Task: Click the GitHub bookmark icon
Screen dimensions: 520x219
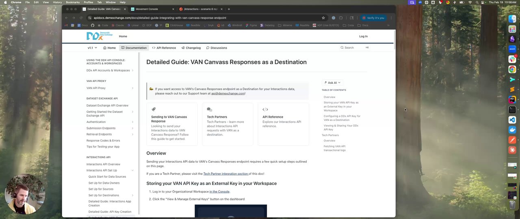Action: coord(93,25)
